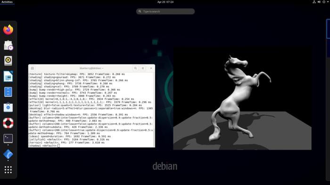Open the Help lifebuoy icon
The width and height of the screenshot is (330, 185).
point(8,123)
